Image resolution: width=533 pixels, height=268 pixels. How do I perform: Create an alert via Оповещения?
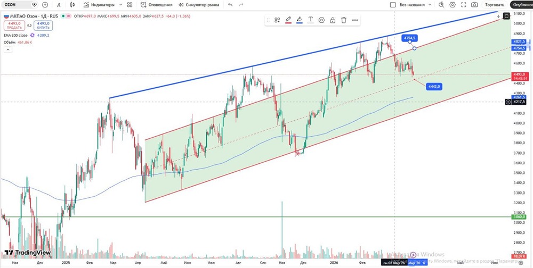156,5
